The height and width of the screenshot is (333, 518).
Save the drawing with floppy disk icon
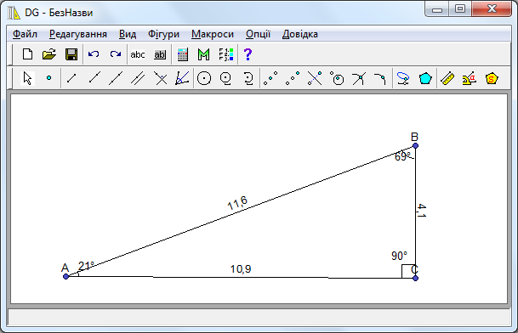[x=71, y=54]
